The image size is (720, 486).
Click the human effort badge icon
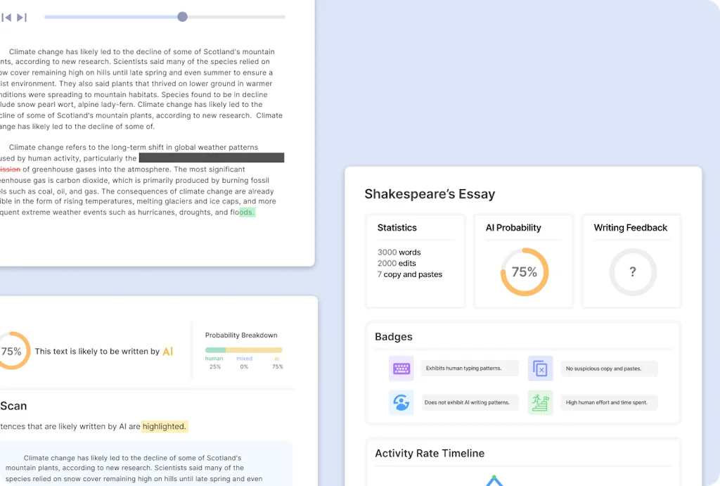point(540,402)
